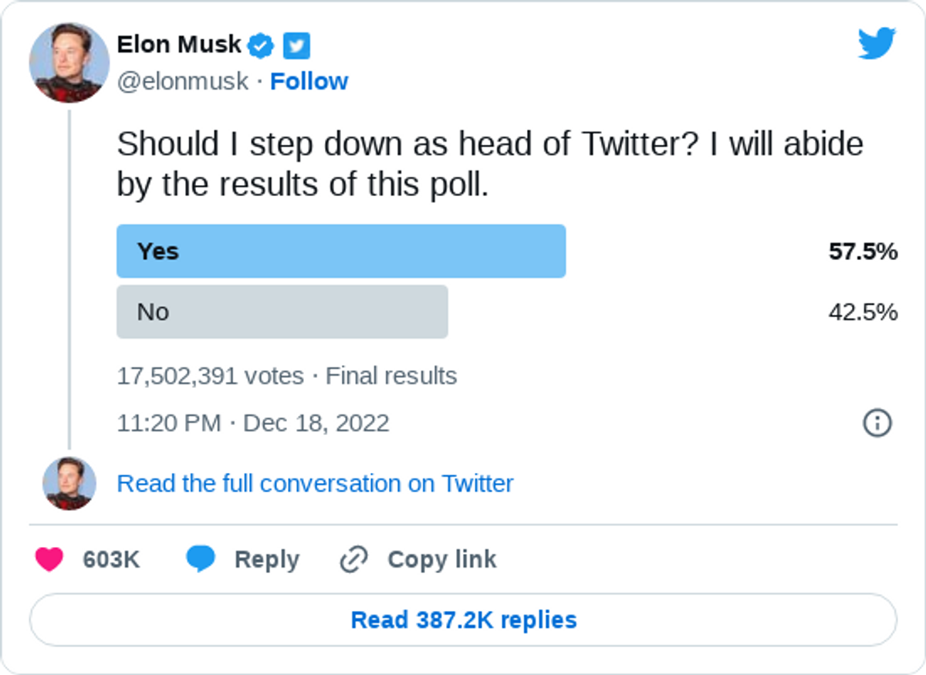Open the 11:20 PM Dec 18, 2022 timestamp

(x=253, y=424)
